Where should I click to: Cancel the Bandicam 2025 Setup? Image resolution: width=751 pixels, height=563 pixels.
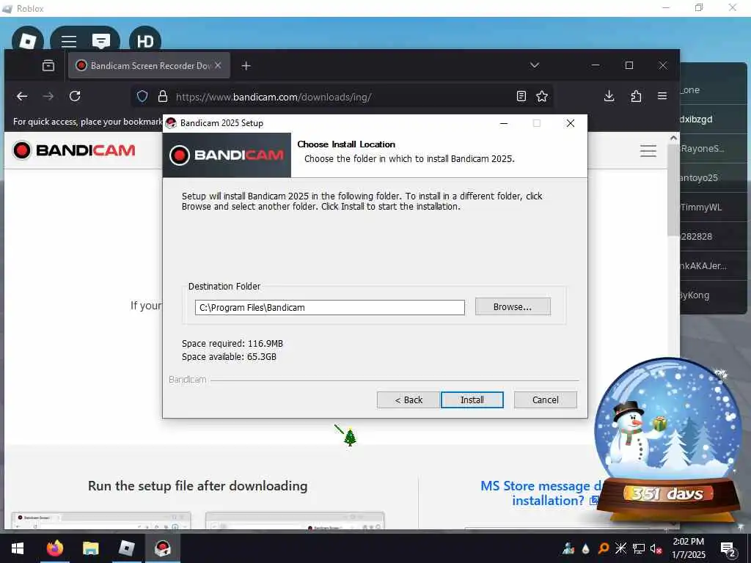coord(545,400)
